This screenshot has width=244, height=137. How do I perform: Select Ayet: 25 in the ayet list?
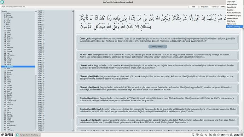tap(41, 56)
